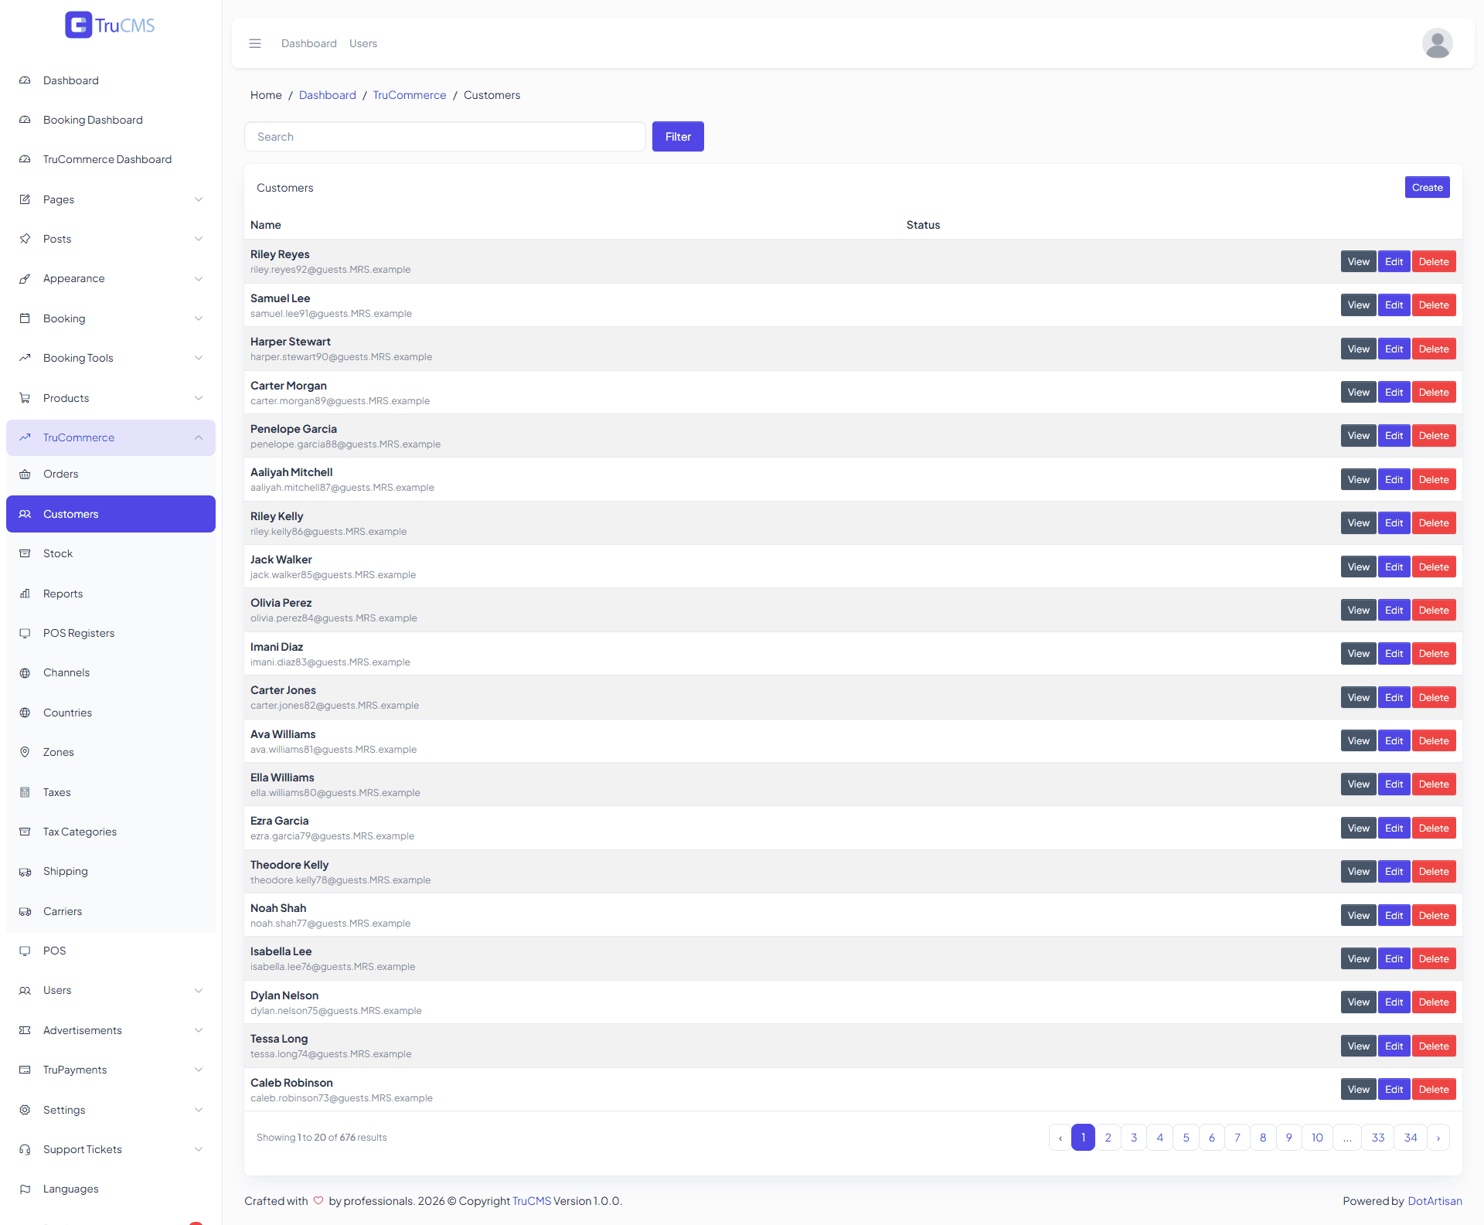Go to next page arrow in pagination
The width and height of the screenshot is (1484, 1225).
pos(1438,1138)
